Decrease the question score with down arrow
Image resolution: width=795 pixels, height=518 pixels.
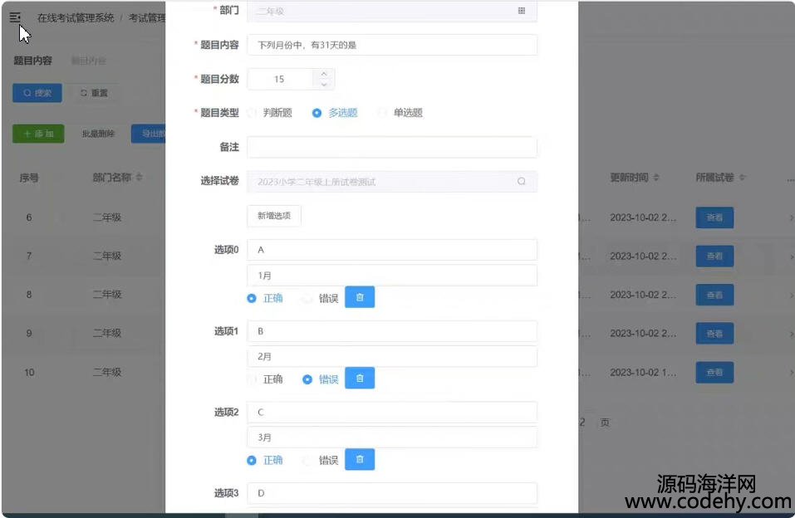(323, 85)
